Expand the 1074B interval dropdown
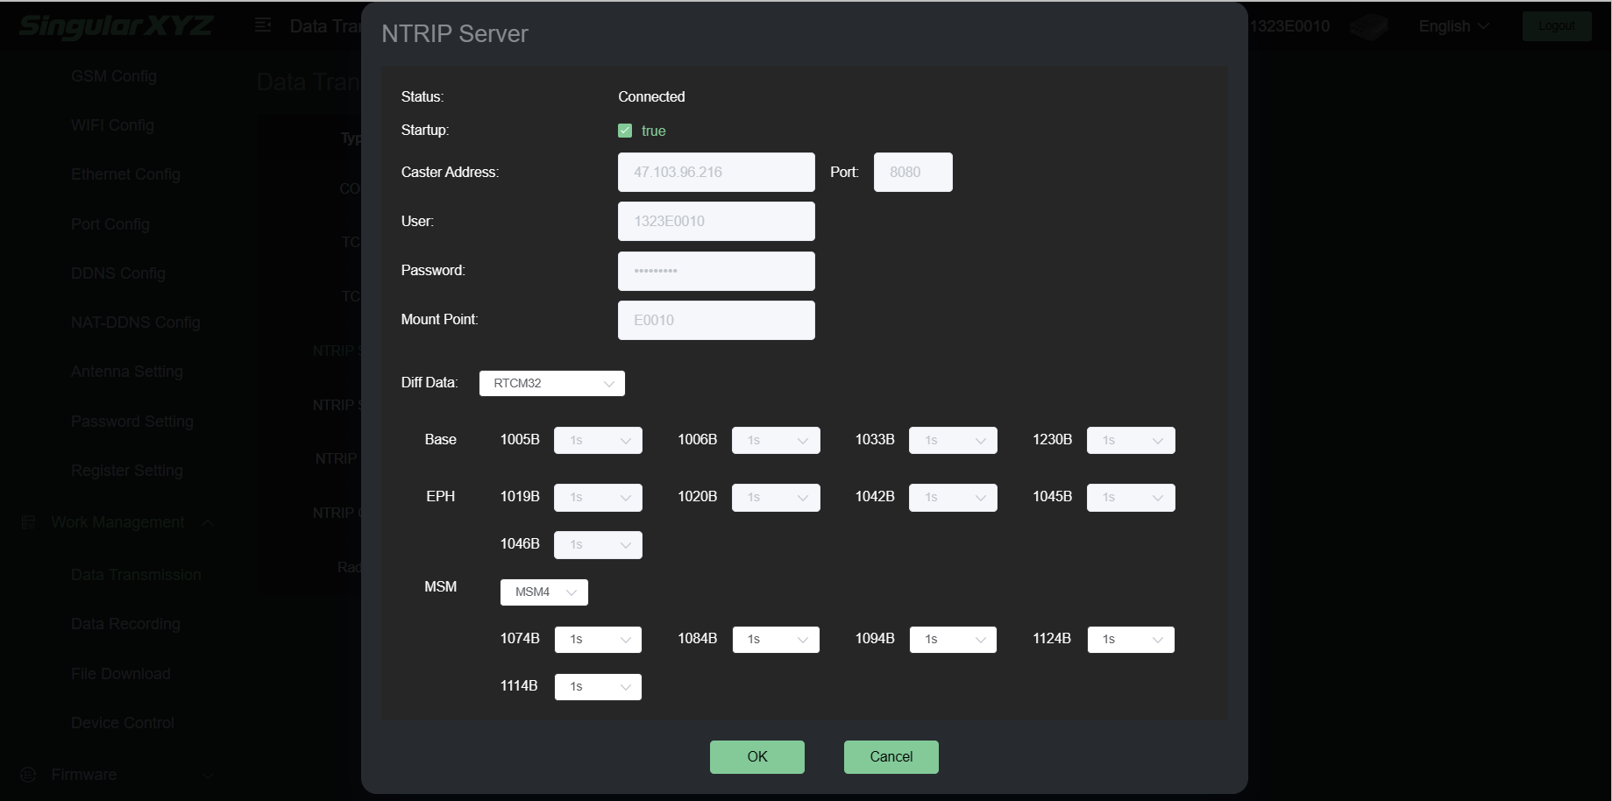The width and height of the screenshot is (1612, 801). point(598,640)
